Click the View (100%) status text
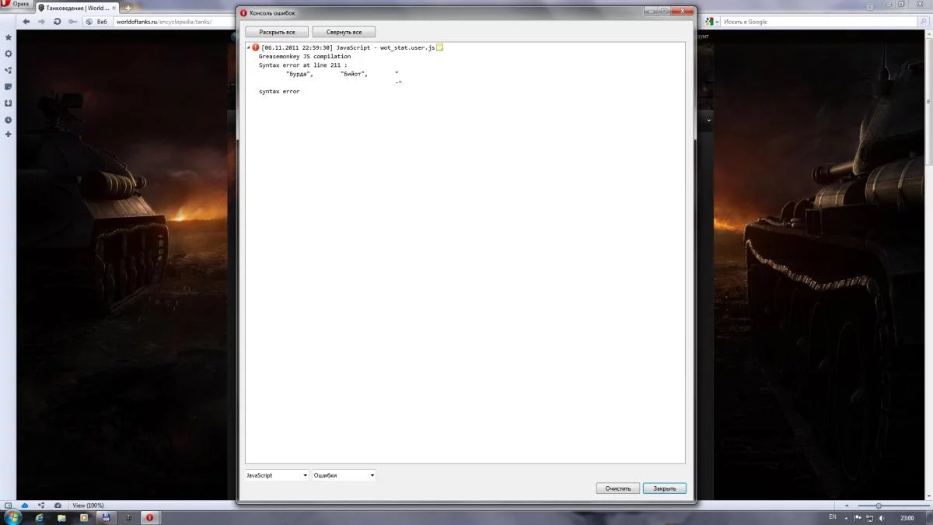 [88, 506]
